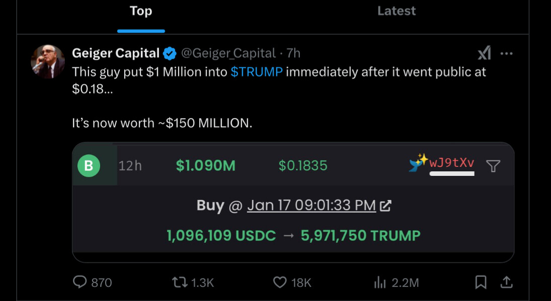The width and height of the screenshot is (551, 301).
Task: Open the 7h post timestamp
Action: point(293,53)
